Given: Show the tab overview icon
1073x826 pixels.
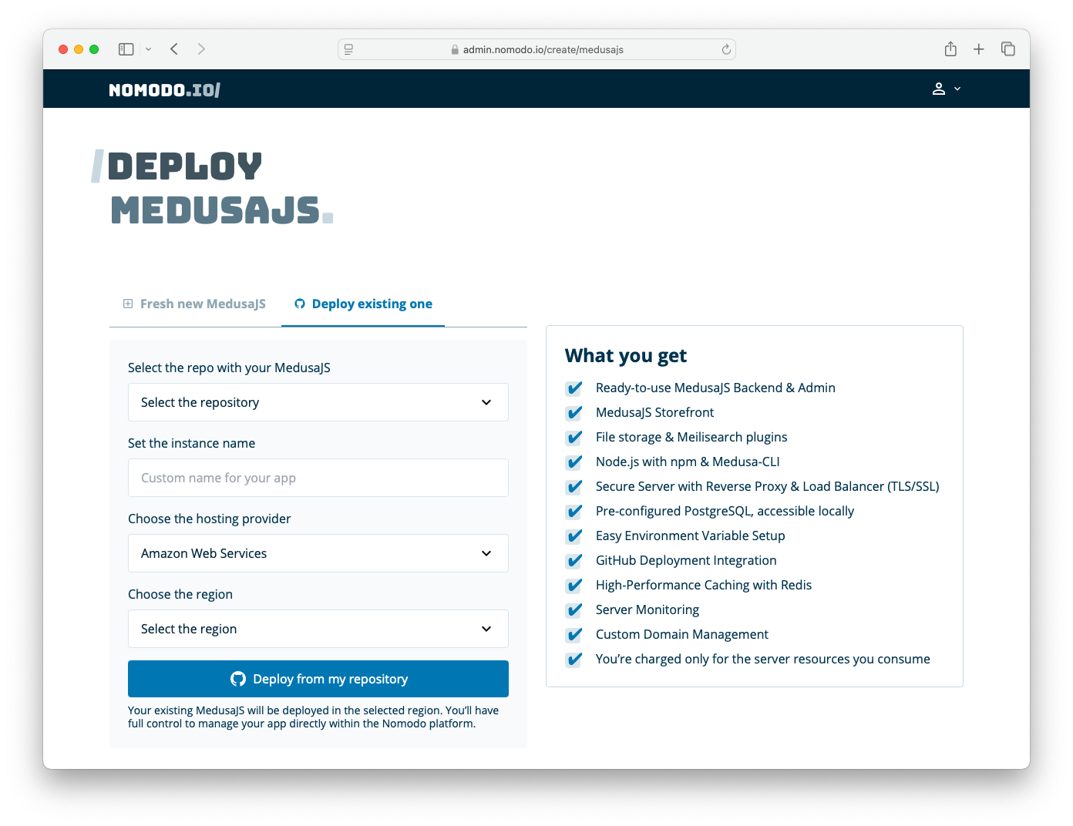Looking at the screenshot, I should [x=1008, y=49].
